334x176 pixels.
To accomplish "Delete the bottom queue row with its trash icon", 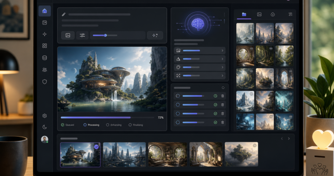I will tap(222, 122).
